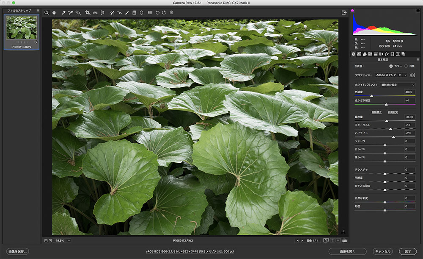This screenshot has height=259, width=423.
Task: Click the 色温度 slider handle
Action: tap(371, 96)
